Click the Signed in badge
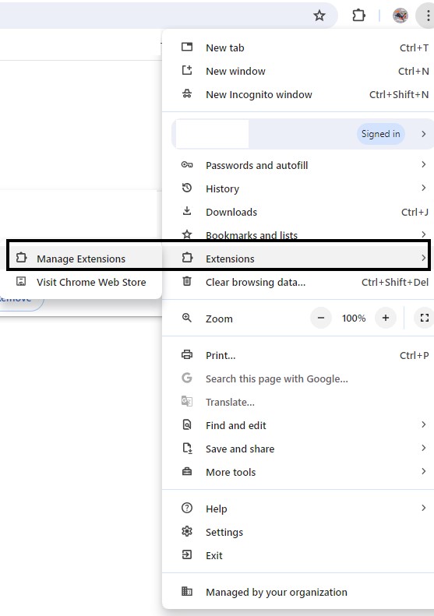The height and width of the screenshot is (616, 434). [x=380, y=134]
